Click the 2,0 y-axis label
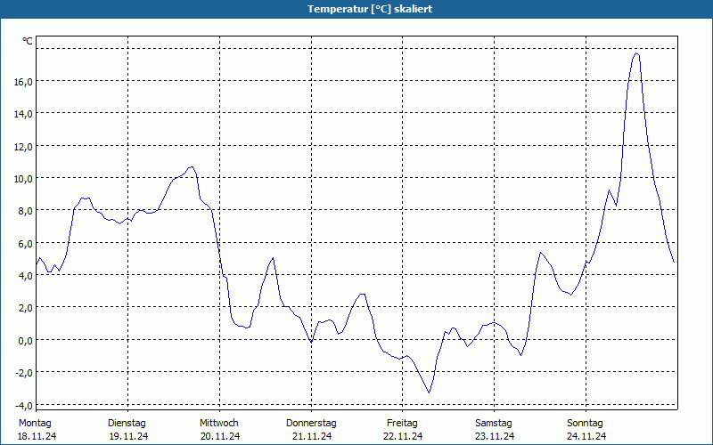 (x=25, y=308)
